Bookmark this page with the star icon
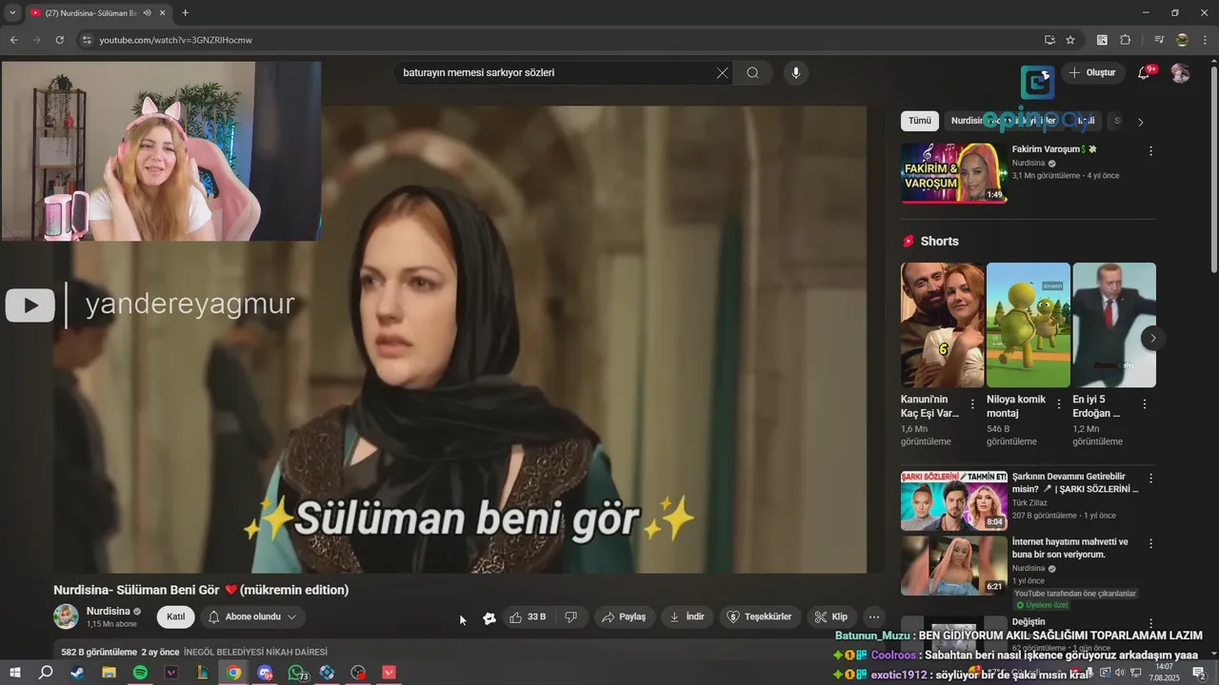The height and width of the screenshot is (685, 1219). coord(1070,40)
